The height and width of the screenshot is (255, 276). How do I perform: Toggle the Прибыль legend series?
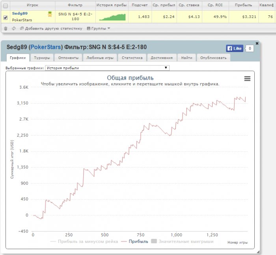(x=135, y=242)
